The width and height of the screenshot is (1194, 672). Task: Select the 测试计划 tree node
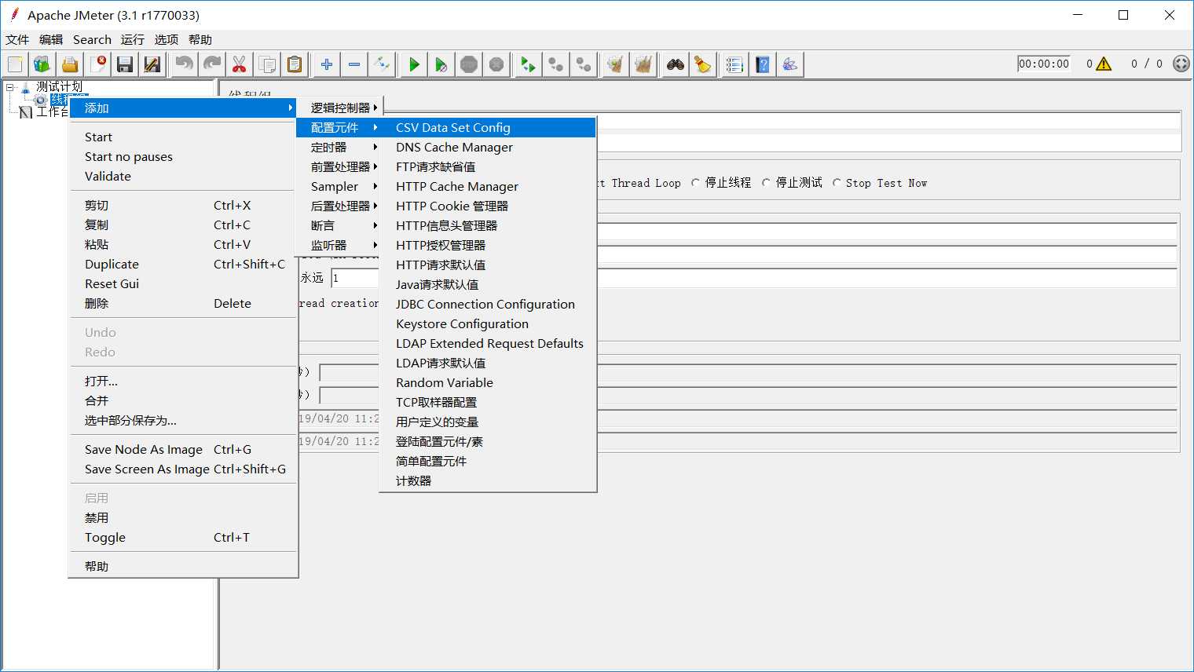(59, 86)
